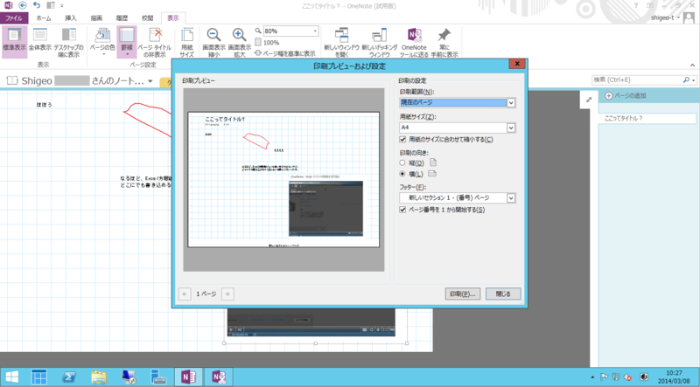
Task: Select Landscape (横) orientation radio button
Action: (x=402, y=174)
